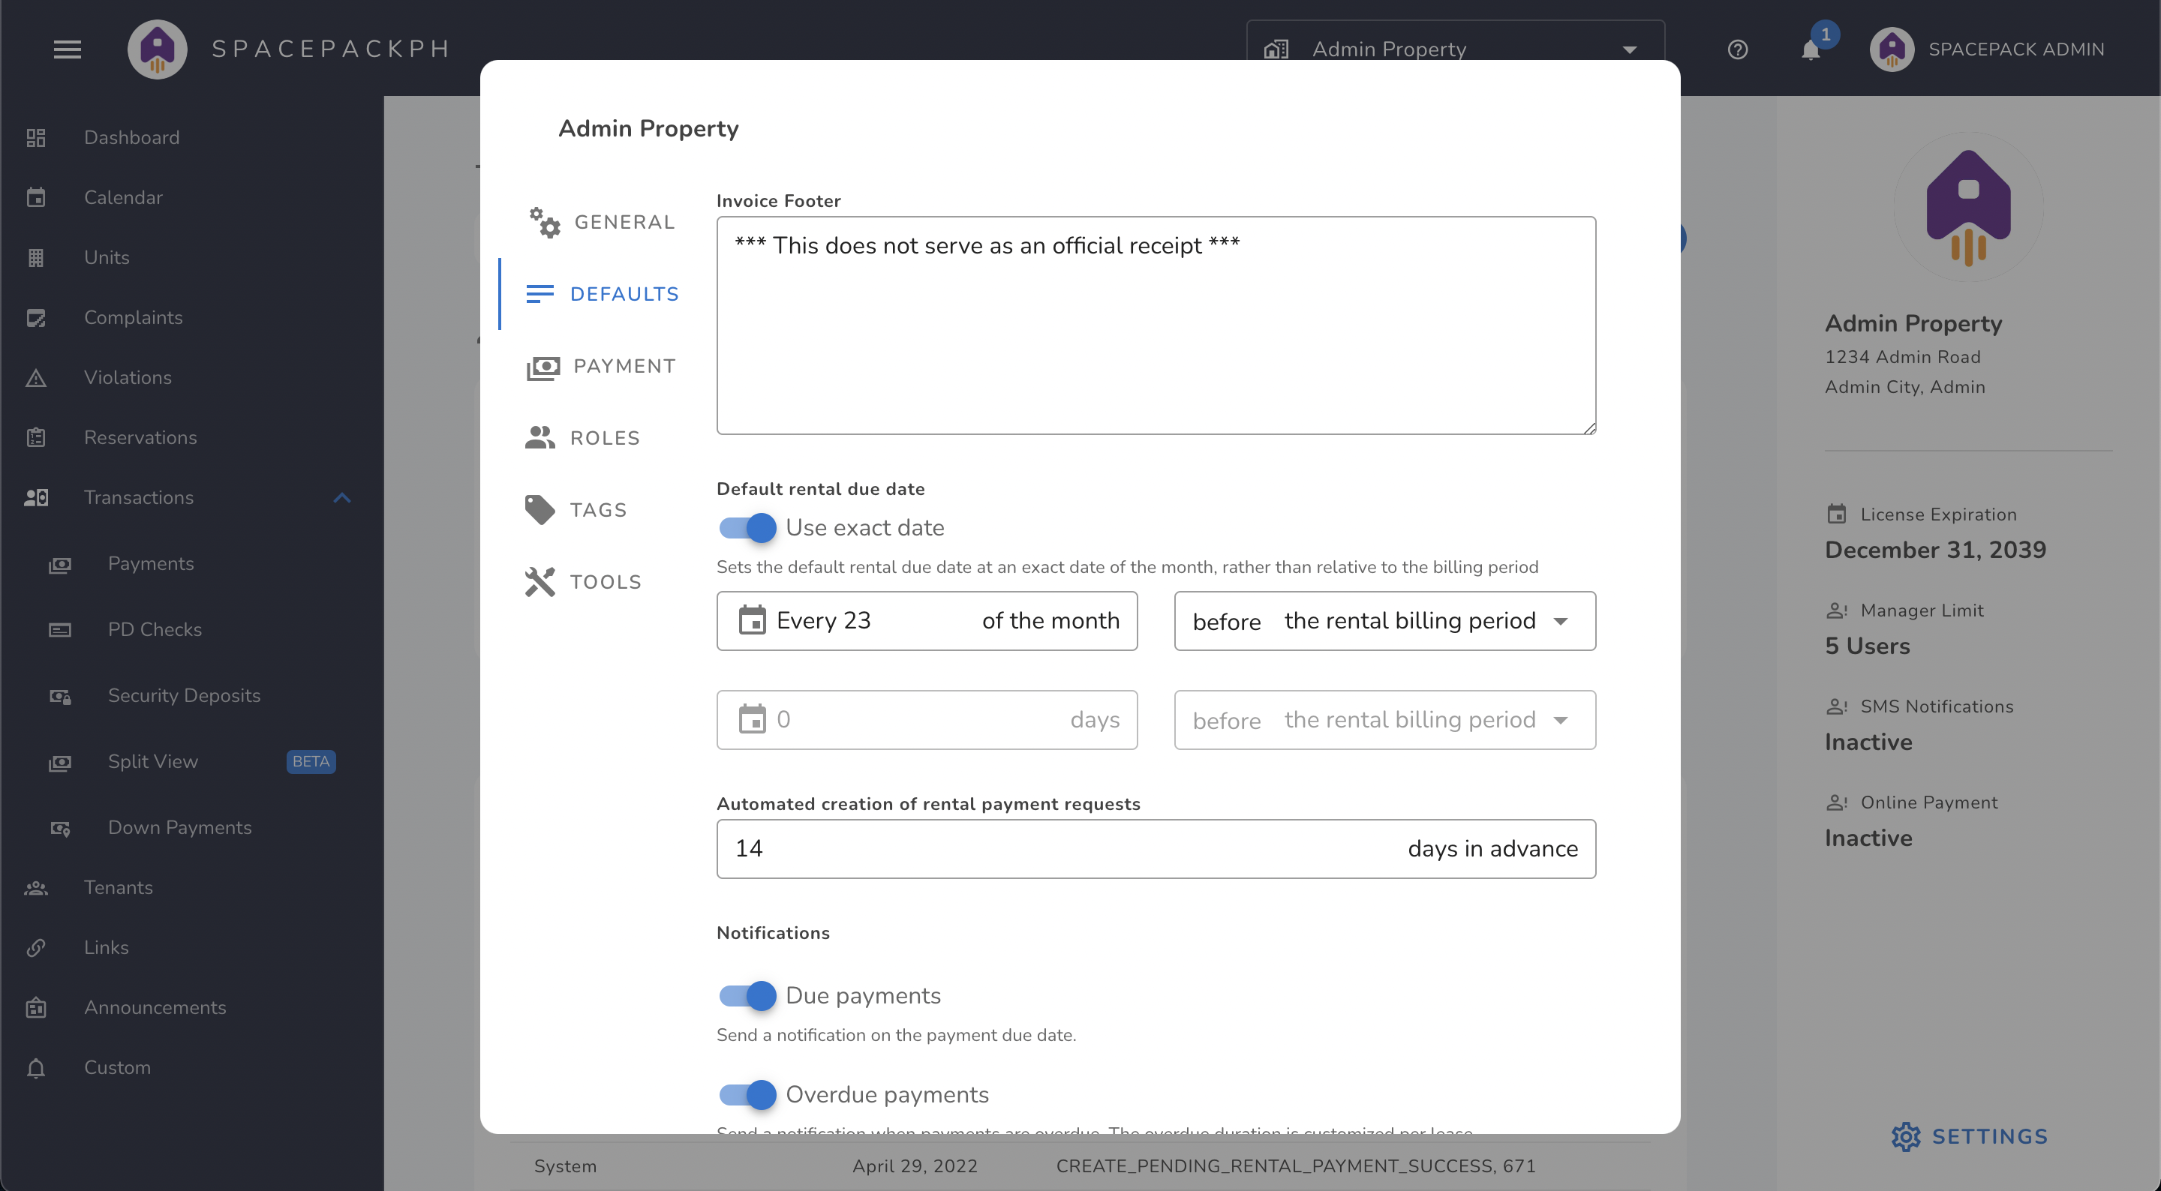The width and height of the screenshot is (2161, 1191).
Task: Click the Announcements sidebar icon
Action: (38, 1006)
